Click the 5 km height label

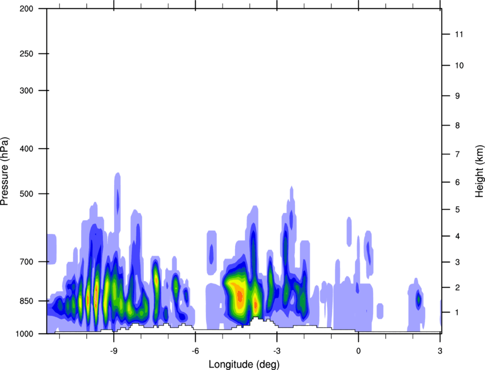click(458, 209)
